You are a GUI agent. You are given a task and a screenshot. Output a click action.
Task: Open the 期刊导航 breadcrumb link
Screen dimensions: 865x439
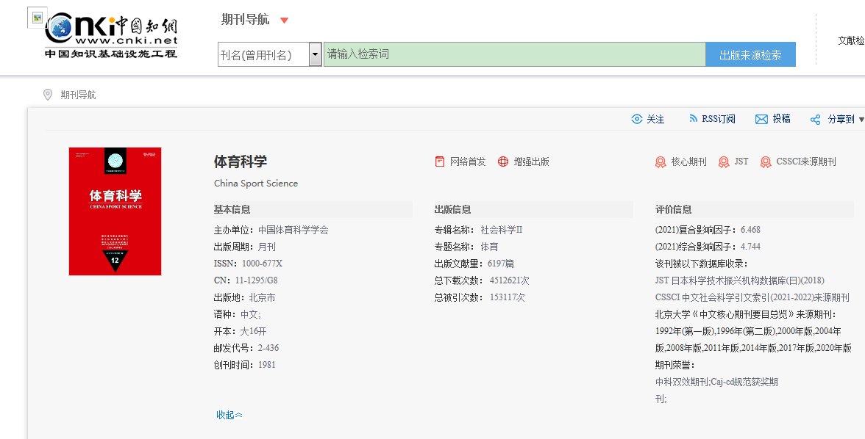(x=78, y=95)
